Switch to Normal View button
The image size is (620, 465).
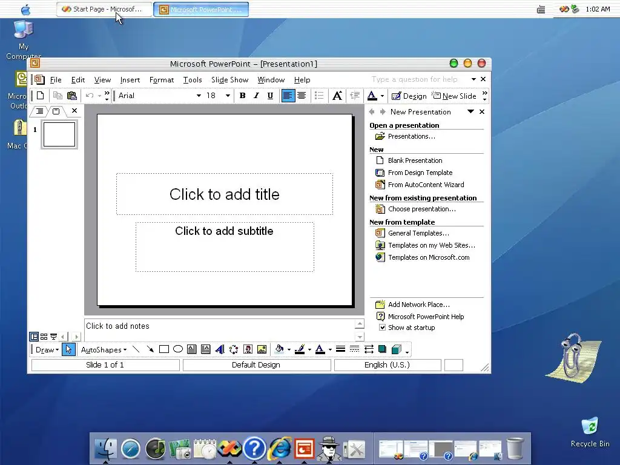tap(34, 337)
